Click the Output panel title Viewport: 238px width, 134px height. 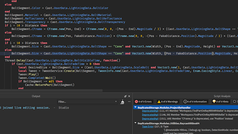click(x=36, y=96)
